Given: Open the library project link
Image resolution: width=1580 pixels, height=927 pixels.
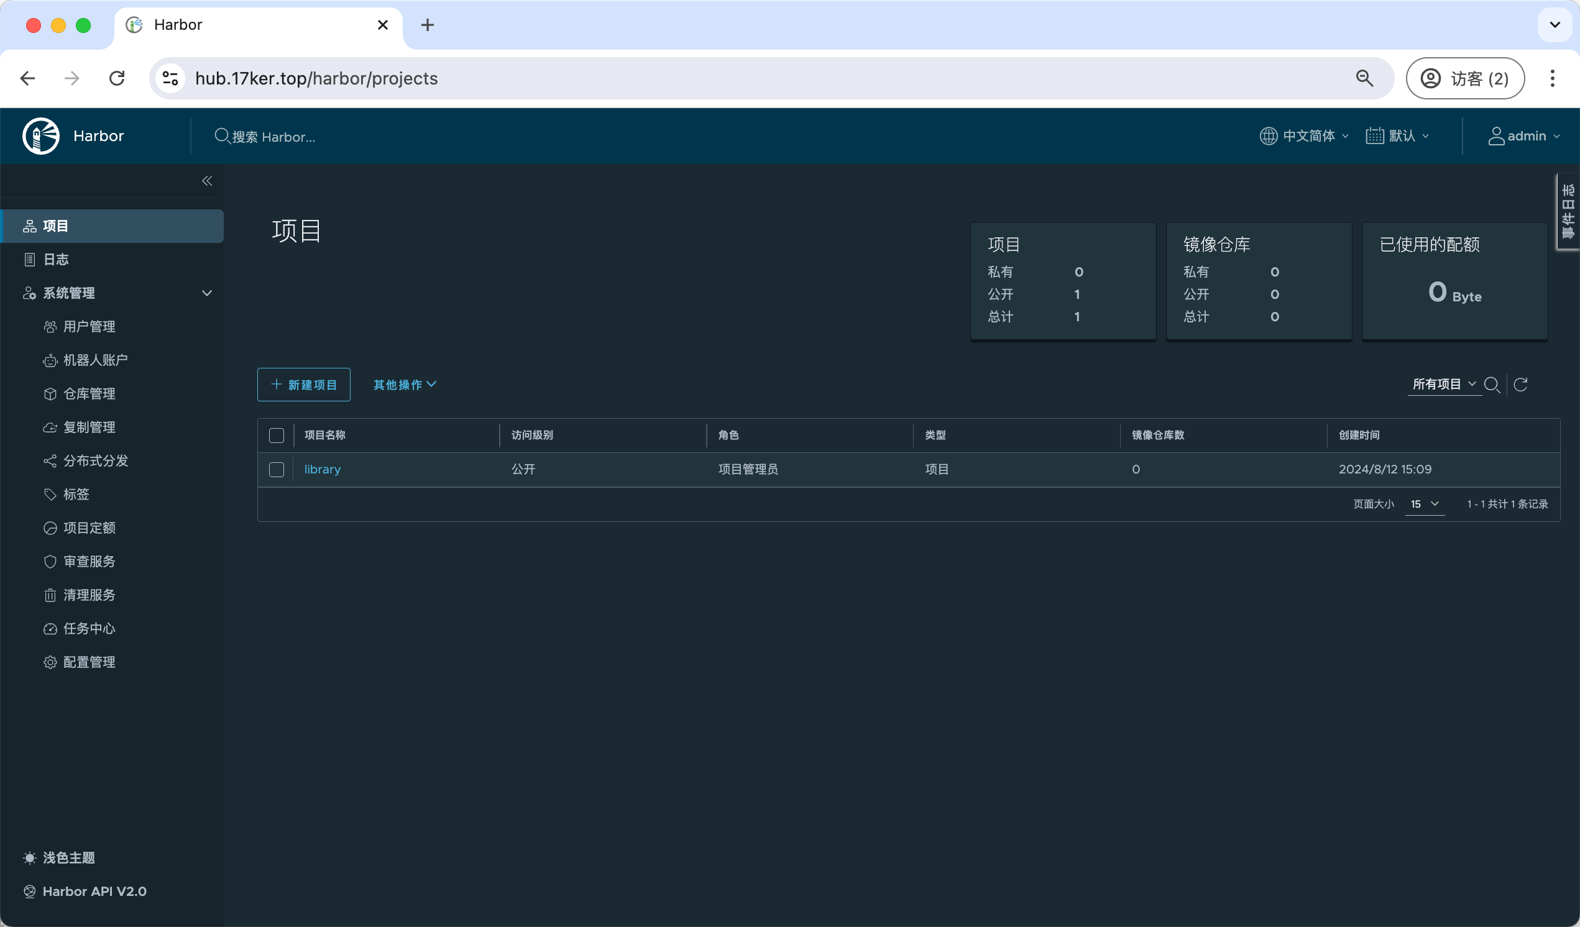Looking at the screenshot, I should [x=322, y=470].
